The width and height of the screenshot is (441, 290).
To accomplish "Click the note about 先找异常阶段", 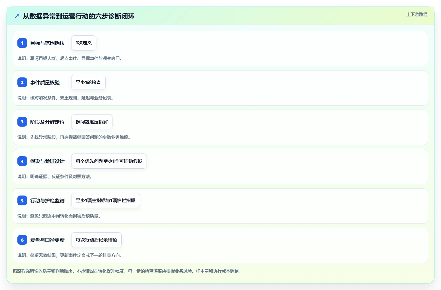I will click(74, 137).
